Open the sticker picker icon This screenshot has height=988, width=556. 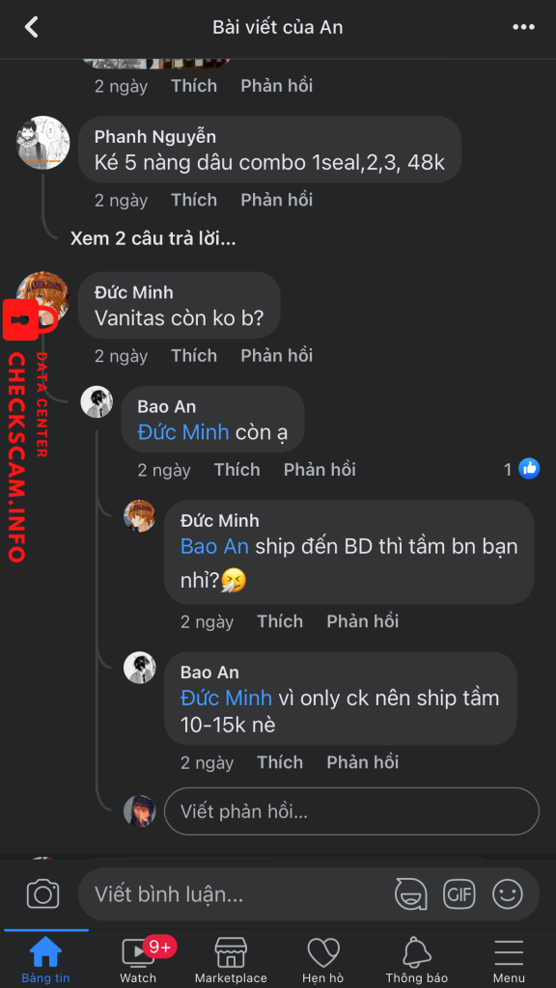pos(410,894)
